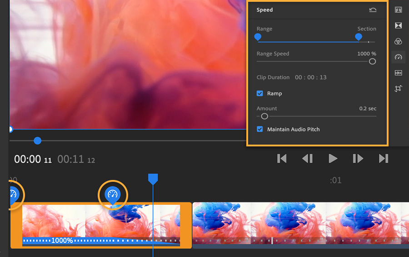Click the blue timeline playhead marker
This screenshot has width=409, height=257.
[x=153, y=179]
